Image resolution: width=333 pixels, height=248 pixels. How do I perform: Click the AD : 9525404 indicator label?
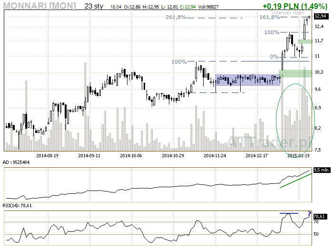tap(16, 162)
